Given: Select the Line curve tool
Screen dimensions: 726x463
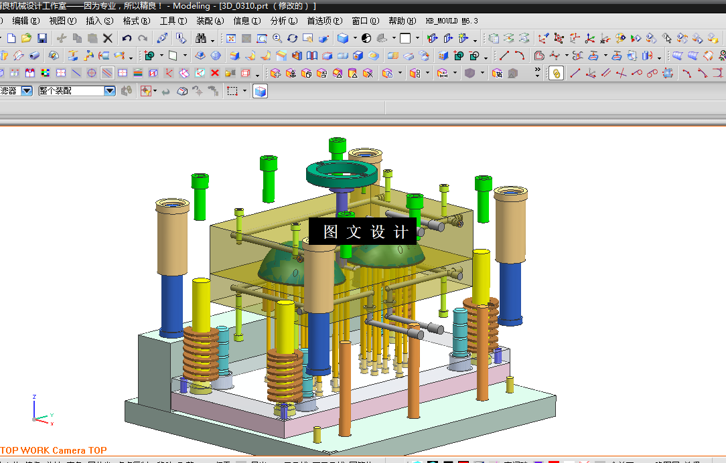Looking at the screenshot, I should click(504, 56).
